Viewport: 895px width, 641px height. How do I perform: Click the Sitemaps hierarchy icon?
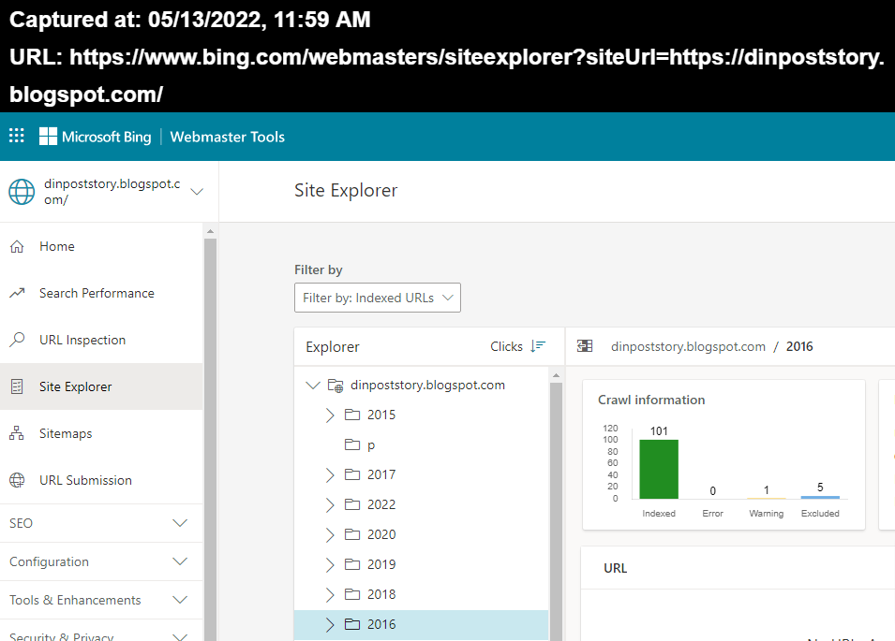click(x=17, y=433)
